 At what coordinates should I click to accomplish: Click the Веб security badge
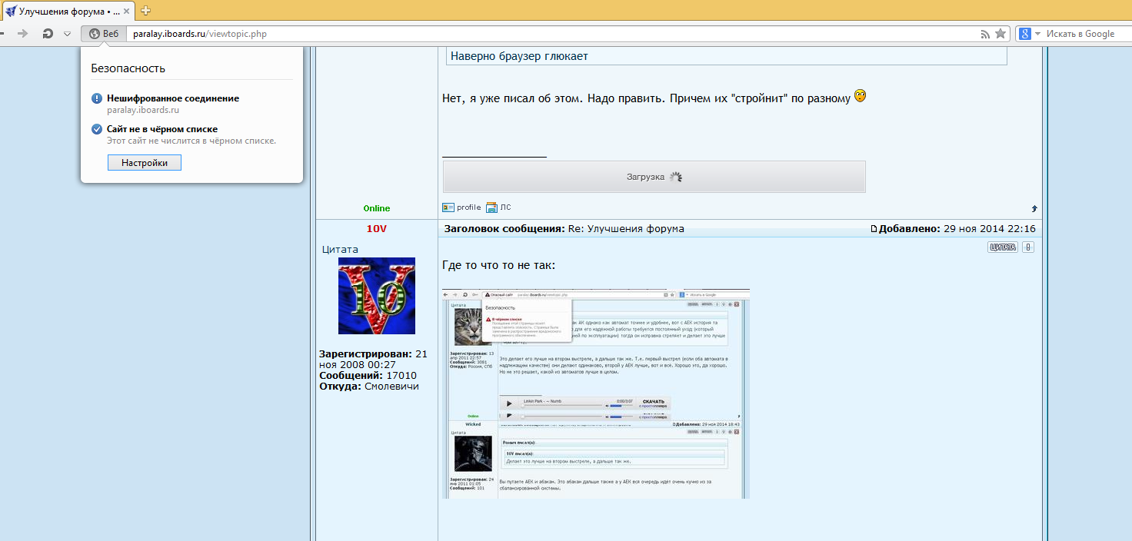104,34
